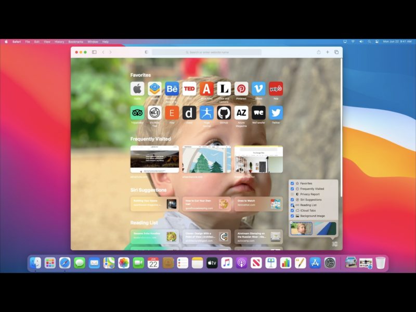The height and width of the screenshot is (312, 416).
Task: Open Messages from the Dock
Action: (80, 263)
